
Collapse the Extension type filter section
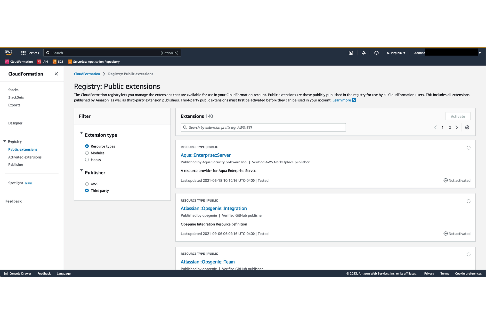pos(81,133)
